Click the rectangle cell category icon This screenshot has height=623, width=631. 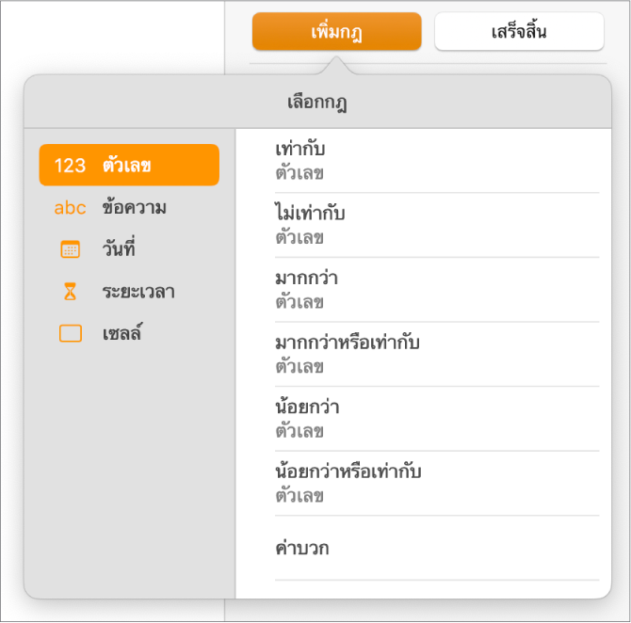[x=71, y=334]
